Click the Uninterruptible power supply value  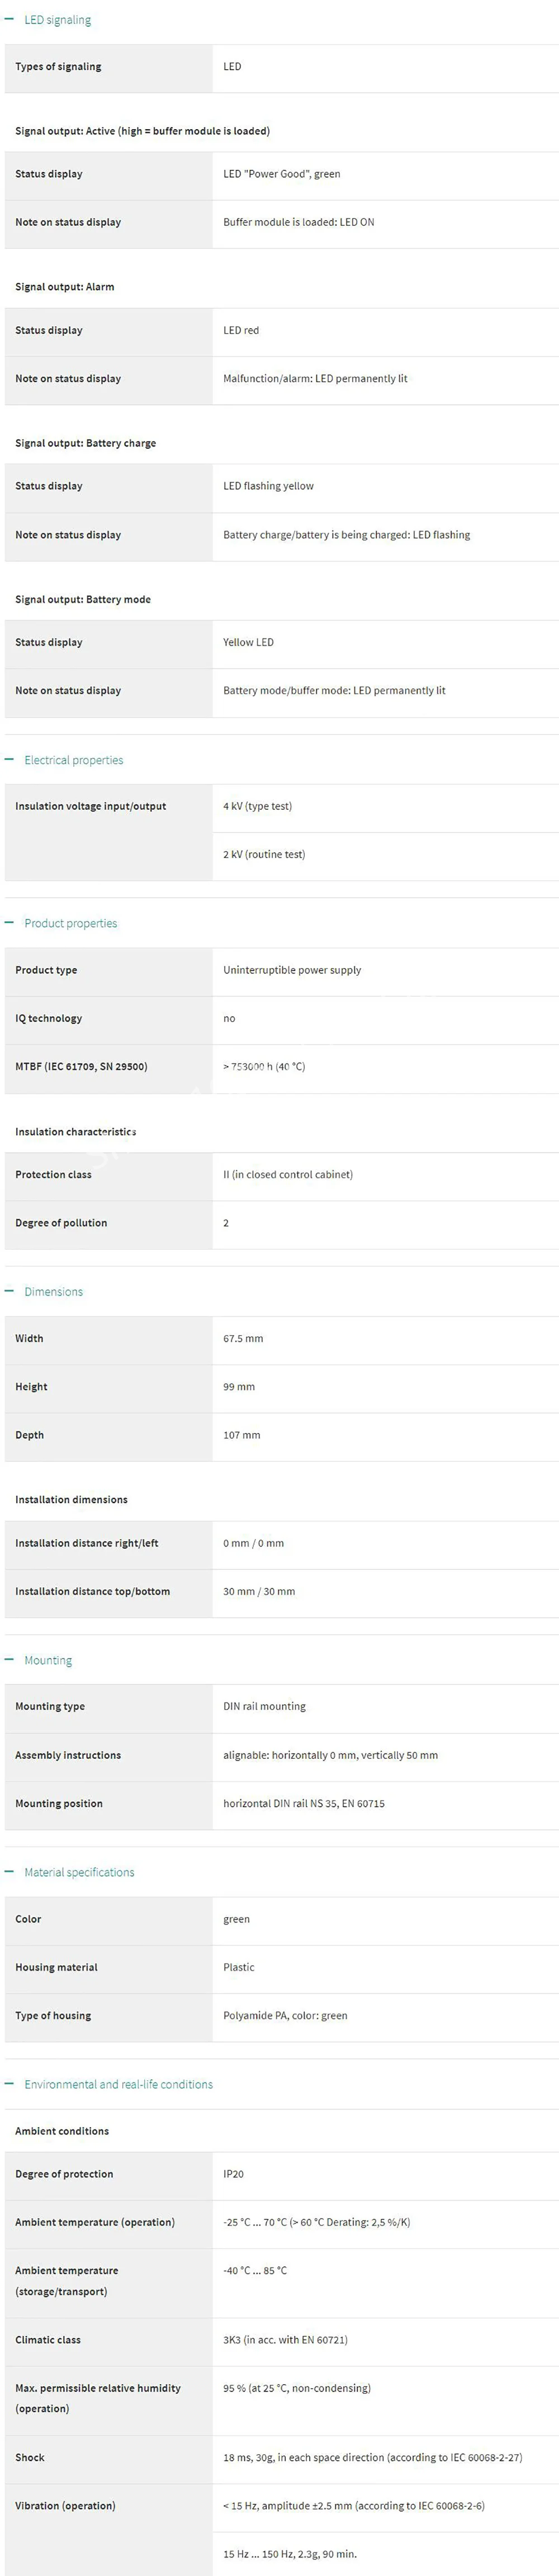[292, 970]
